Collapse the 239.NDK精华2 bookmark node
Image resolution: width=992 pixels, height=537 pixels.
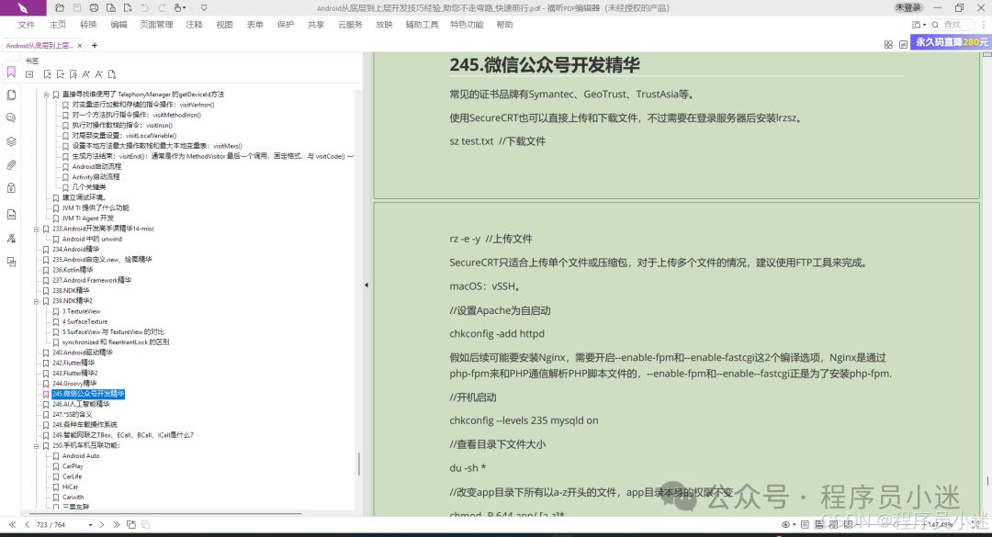(x=36, y=301)
